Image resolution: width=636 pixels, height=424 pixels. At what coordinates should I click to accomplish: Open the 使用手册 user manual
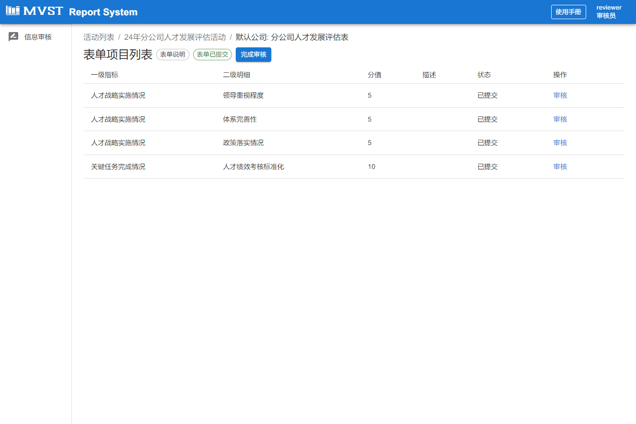568,12
